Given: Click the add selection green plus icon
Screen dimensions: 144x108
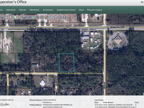Looking at the screenshot, I should [x=15, y=17].
